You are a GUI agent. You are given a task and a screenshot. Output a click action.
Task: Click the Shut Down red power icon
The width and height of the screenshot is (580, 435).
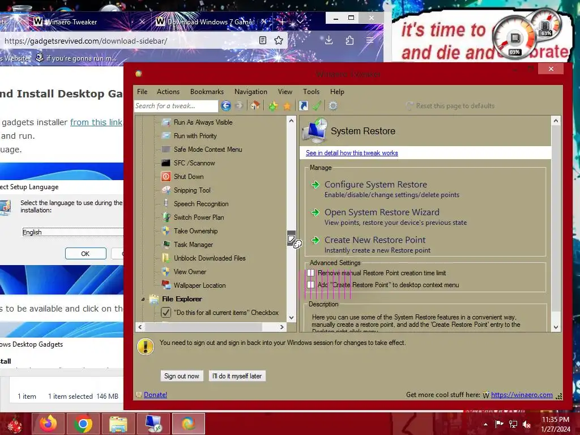[166, 177]
